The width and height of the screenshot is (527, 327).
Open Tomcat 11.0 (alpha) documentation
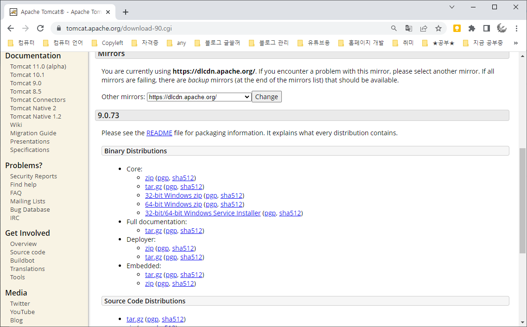tap(38, 67)
